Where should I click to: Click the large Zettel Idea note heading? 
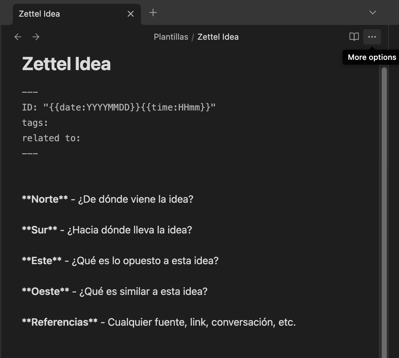click(66, 64)
